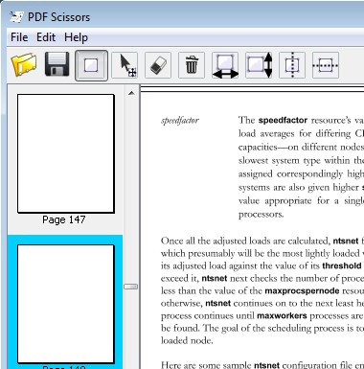This screenshot has height=369, width=364.
Task: Open the File menu
Action: click(19, 37)
